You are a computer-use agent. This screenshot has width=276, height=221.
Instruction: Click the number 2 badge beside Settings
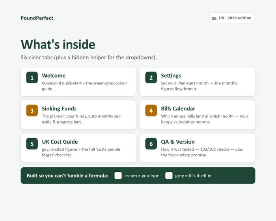[151, 77]
